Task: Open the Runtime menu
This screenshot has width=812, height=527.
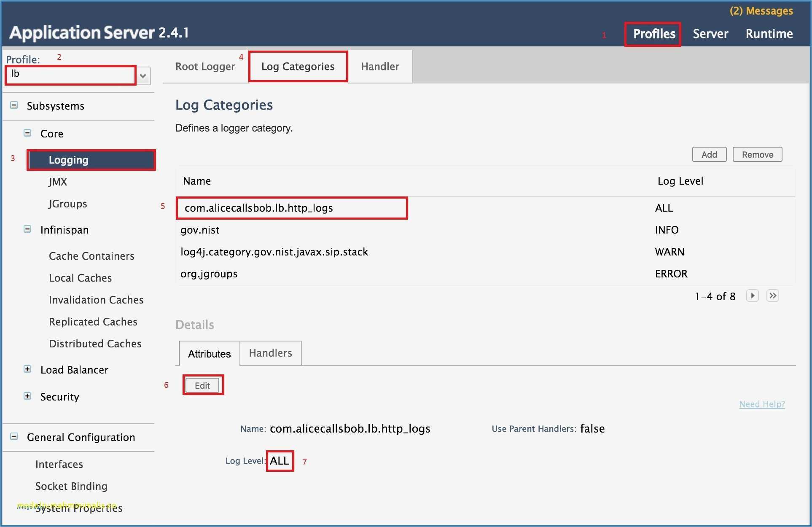Action: coord(769,34)
